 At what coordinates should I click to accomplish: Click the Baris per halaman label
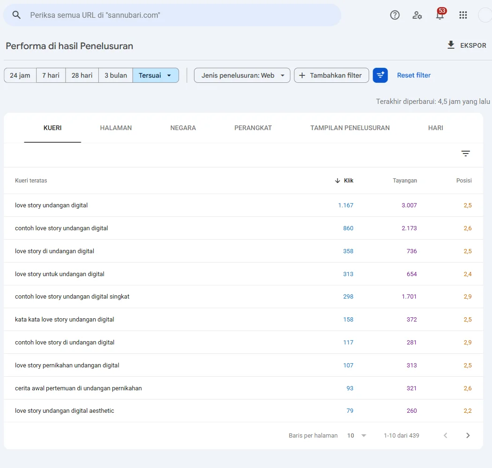[x=313, y=435]
